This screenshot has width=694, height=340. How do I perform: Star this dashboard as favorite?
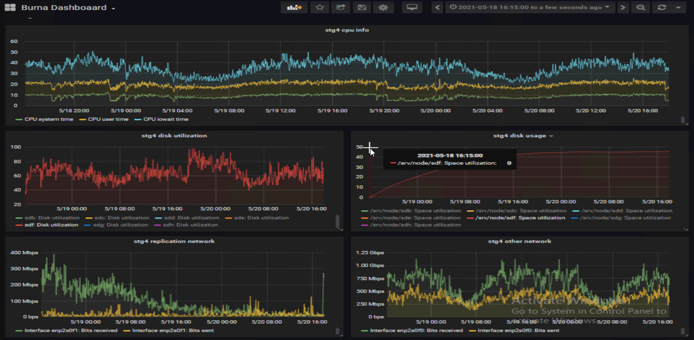tap(319, 7)
